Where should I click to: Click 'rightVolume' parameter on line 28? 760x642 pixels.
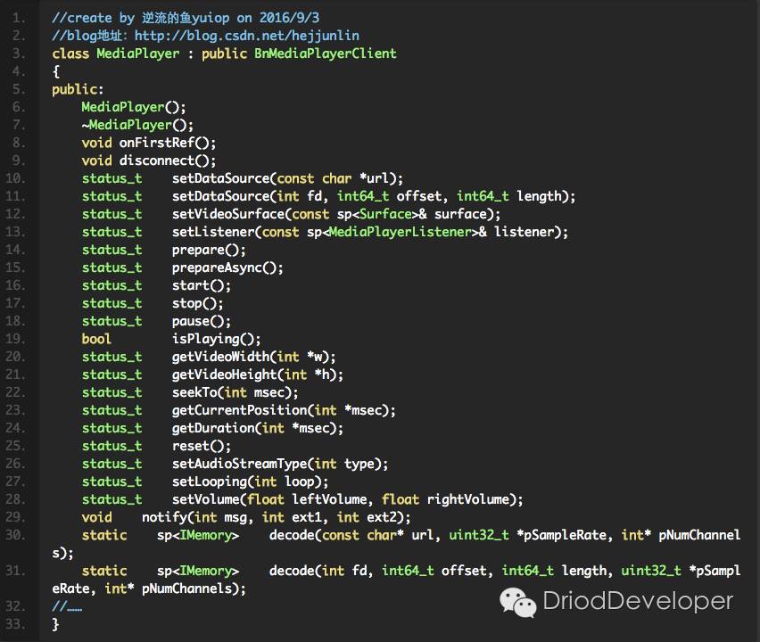point(467,500)
